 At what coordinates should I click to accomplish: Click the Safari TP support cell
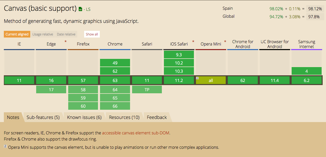pos(147,90)
